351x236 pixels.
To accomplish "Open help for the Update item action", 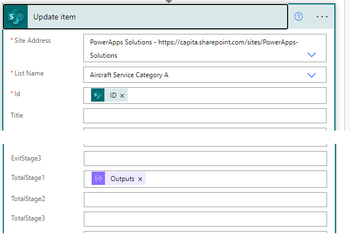I will [298, 17].
